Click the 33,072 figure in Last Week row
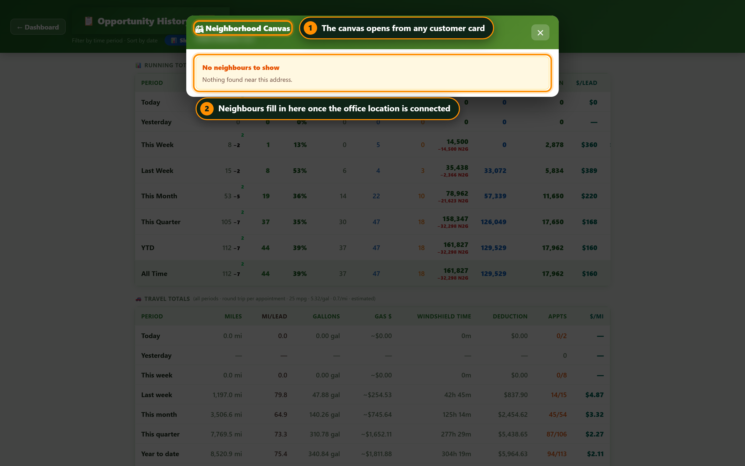745x466 pixels. pos(495,170)
